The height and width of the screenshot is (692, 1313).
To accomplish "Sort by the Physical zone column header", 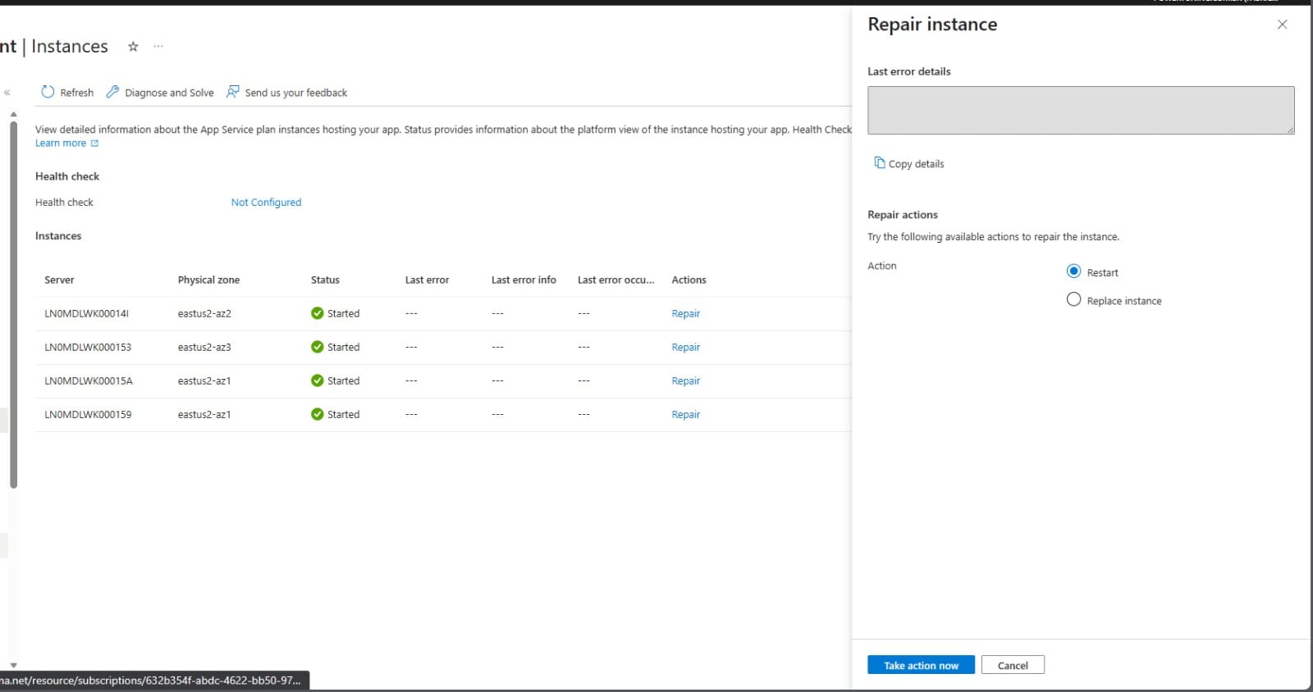I will point(208,280).
